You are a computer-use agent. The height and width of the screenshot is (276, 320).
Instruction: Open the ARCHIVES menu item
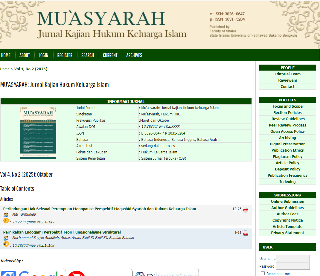coord(134,55)
